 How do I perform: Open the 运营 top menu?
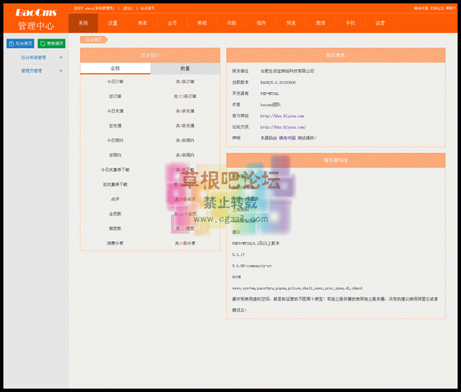tap(380, 23)
